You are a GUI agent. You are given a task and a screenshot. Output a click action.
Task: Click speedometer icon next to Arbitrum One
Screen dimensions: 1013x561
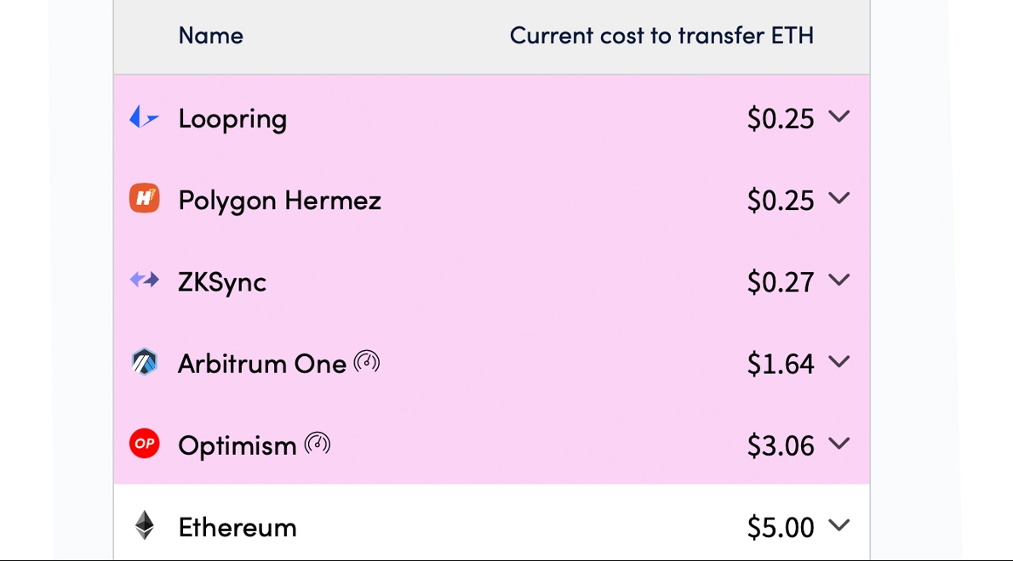367,362
